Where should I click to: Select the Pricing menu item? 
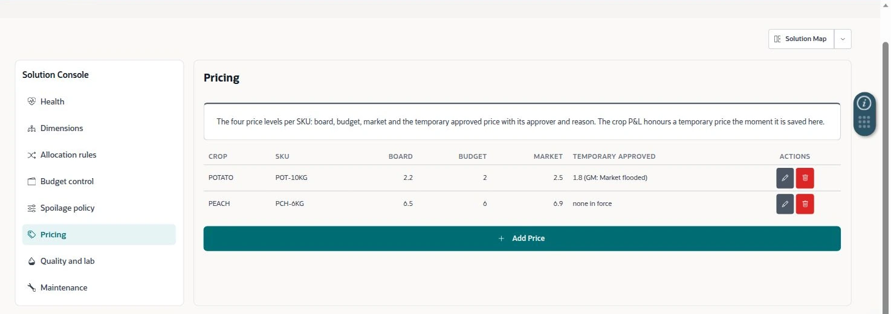[x=99, y=234]
